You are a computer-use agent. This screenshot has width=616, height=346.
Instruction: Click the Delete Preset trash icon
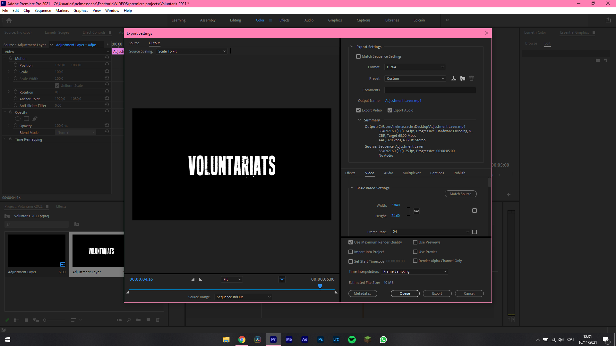tap(471, 78)
